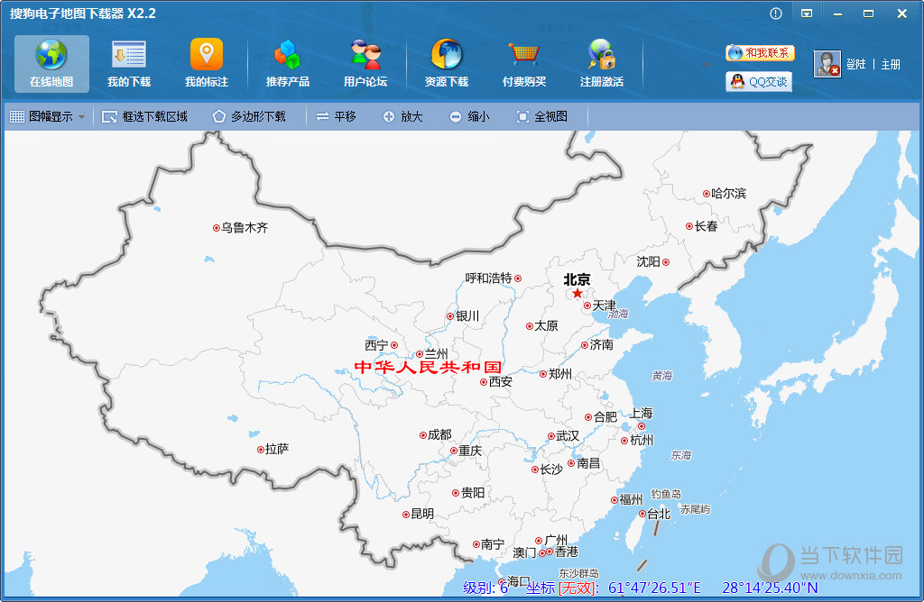The width and height of the screenshot is (924, 602).
Task: Click the 重庆 city label
Action: [470, 451]
